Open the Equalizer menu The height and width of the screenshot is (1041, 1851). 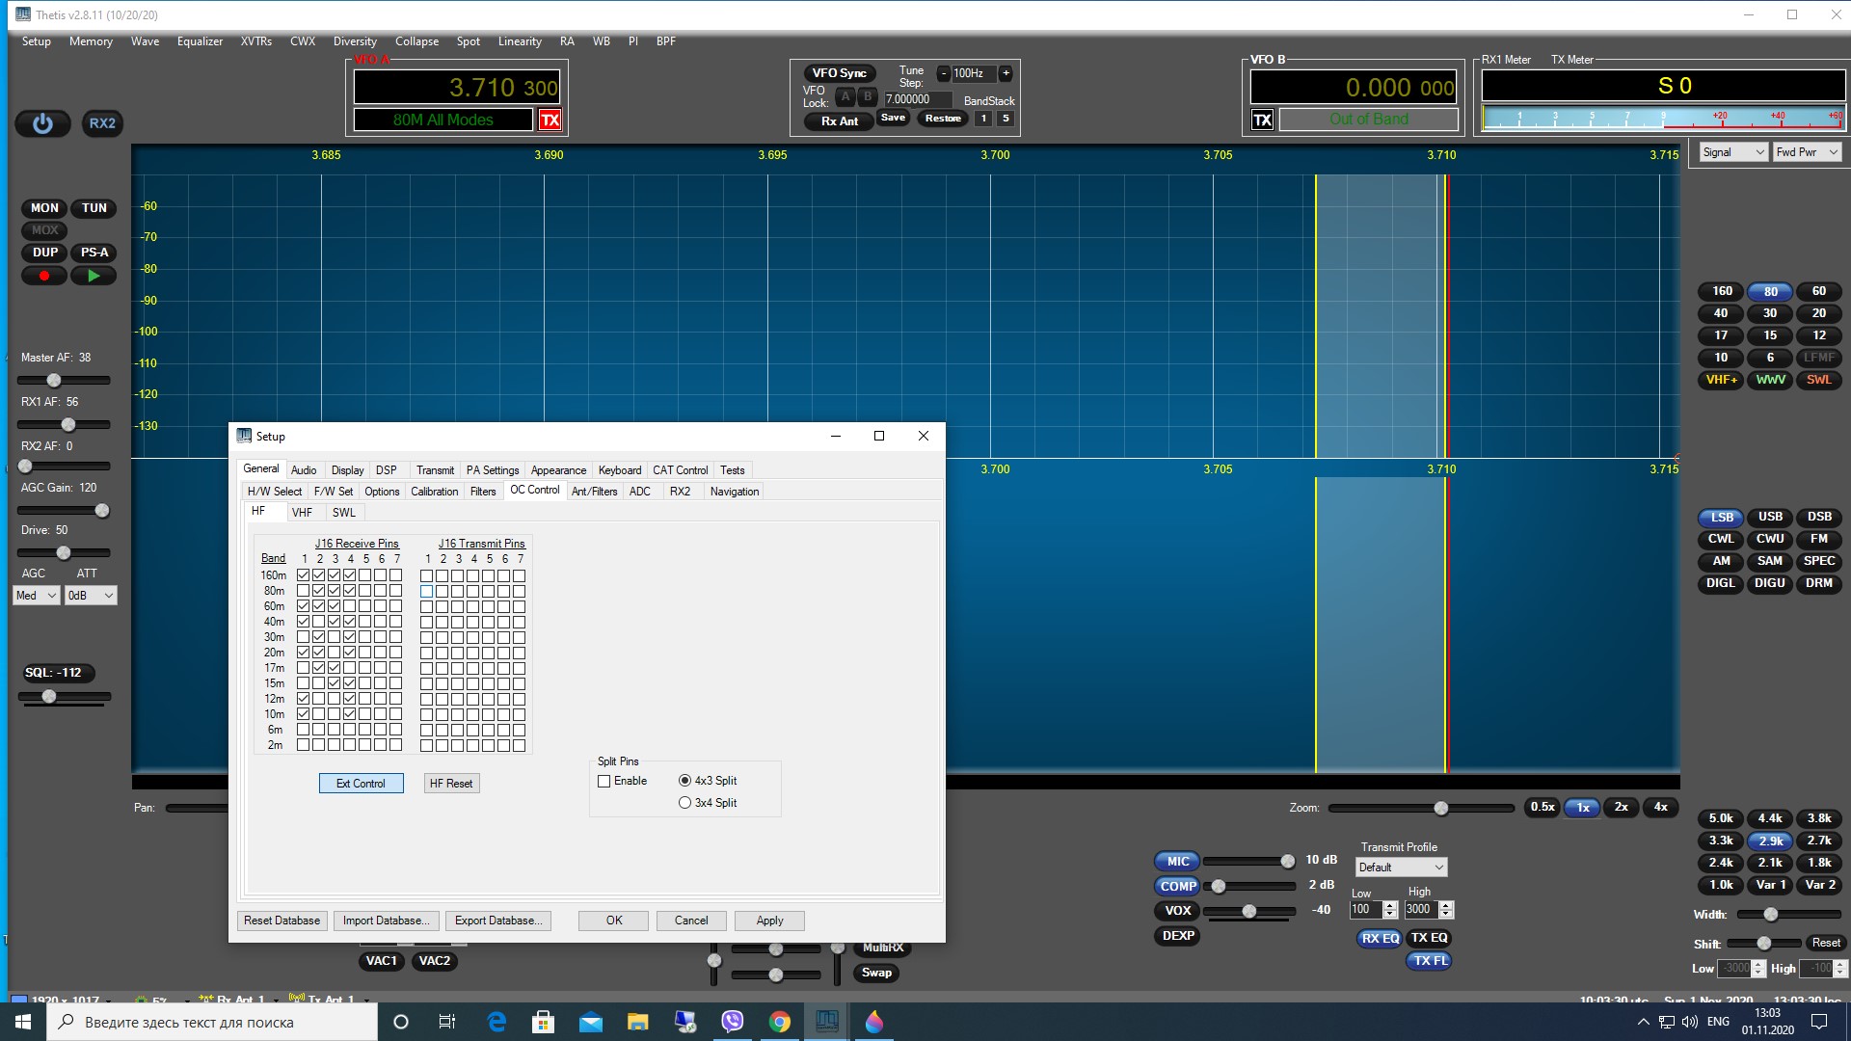(200, 41)
